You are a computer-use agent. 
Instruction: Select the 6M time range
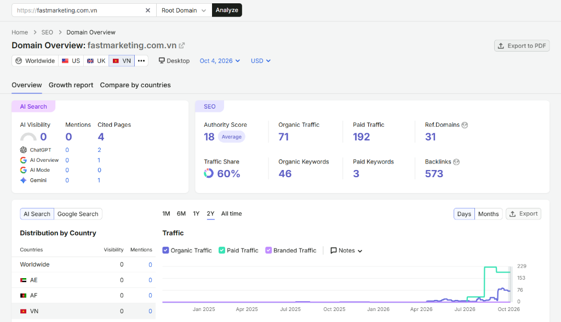(x=181, y=213)
